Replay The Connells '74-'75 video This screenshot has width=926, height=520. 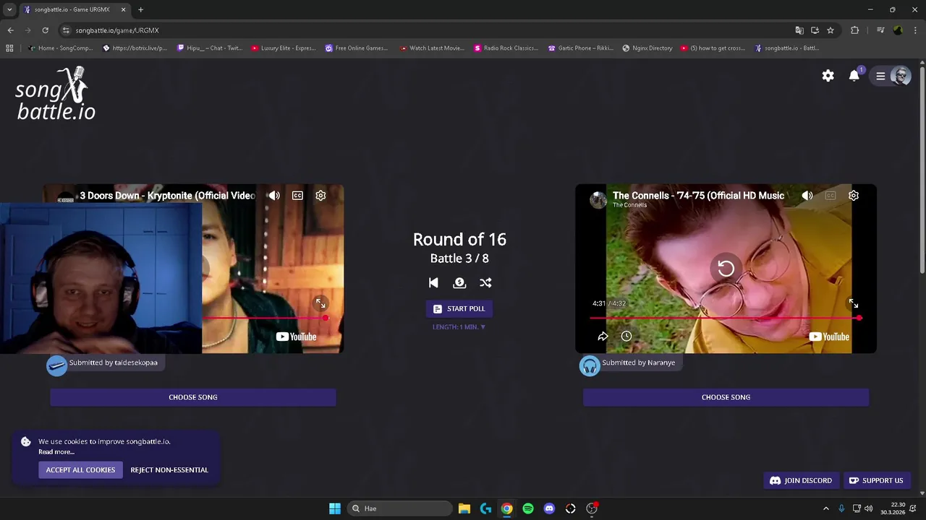point(726,269)
